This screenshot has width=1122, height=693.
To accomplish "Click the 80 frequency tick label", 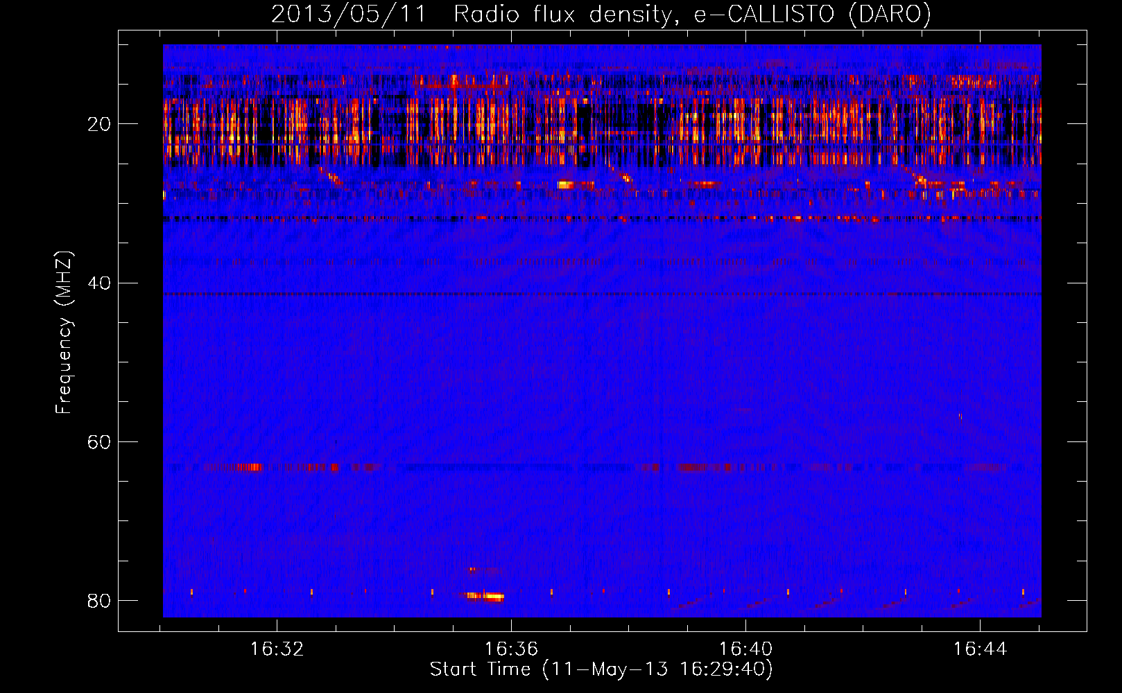I will (x=98, y=601).
